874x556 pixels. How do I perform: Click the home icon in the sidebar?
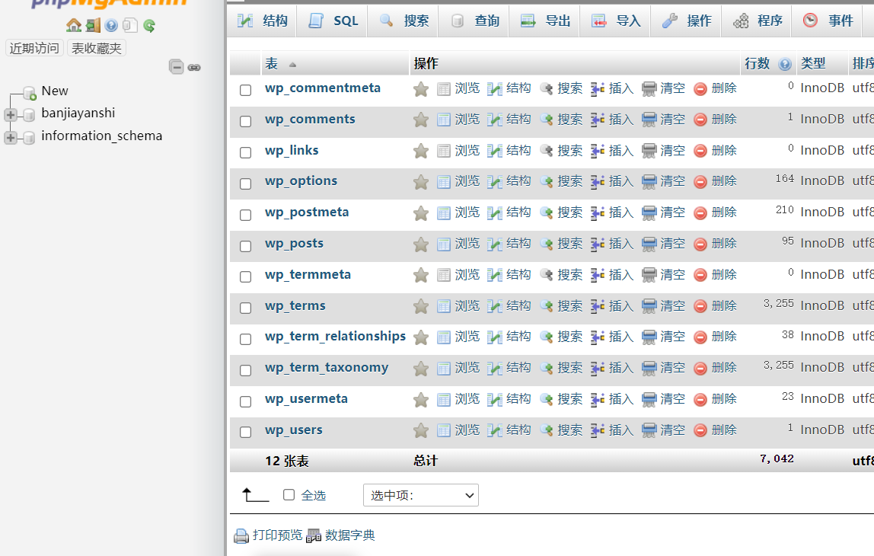73,26
